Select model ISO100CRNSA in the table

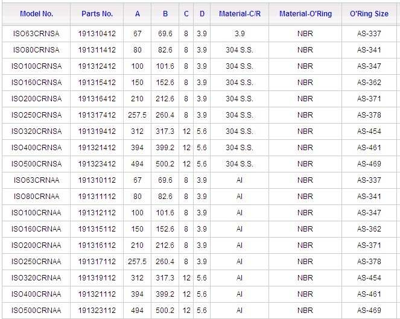37,66
